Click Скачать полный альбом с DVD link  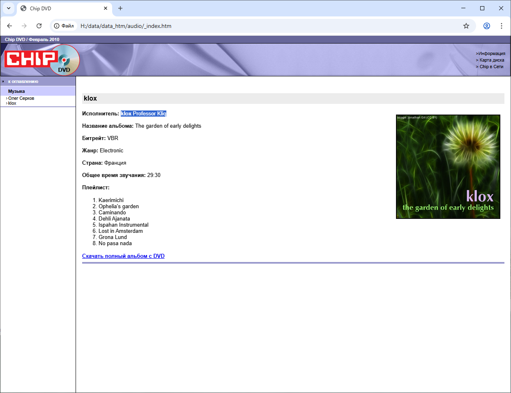(123, 256)
